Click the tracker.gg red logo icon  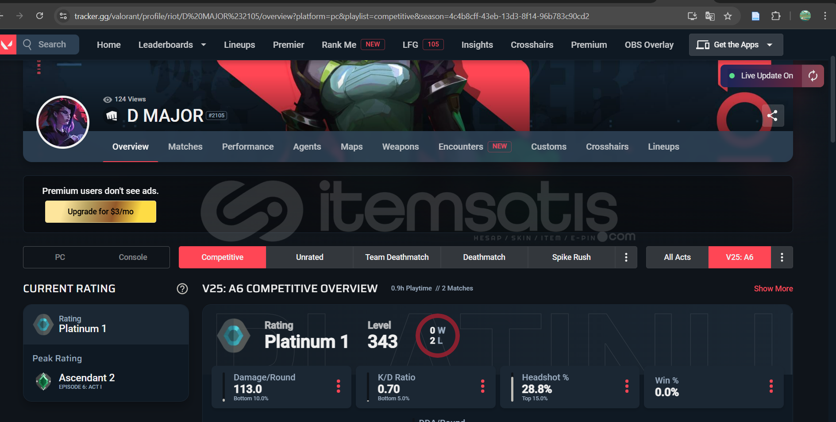[8, 44]
